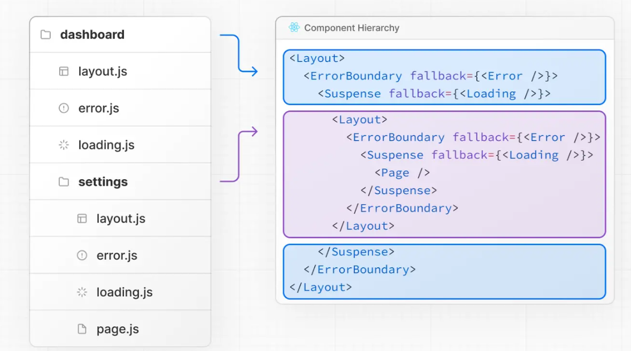Click the settings folder icon

click(x=64, y=182)
